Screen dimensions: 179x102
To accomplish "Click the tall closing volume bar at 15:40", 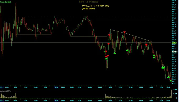I will (x=171, y=94).
